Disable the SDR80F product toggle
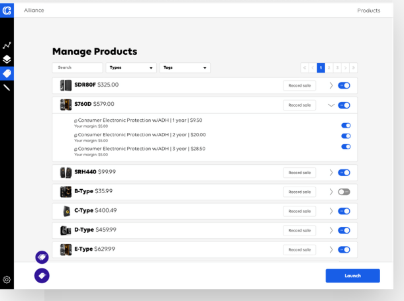 tap(344, 85)
